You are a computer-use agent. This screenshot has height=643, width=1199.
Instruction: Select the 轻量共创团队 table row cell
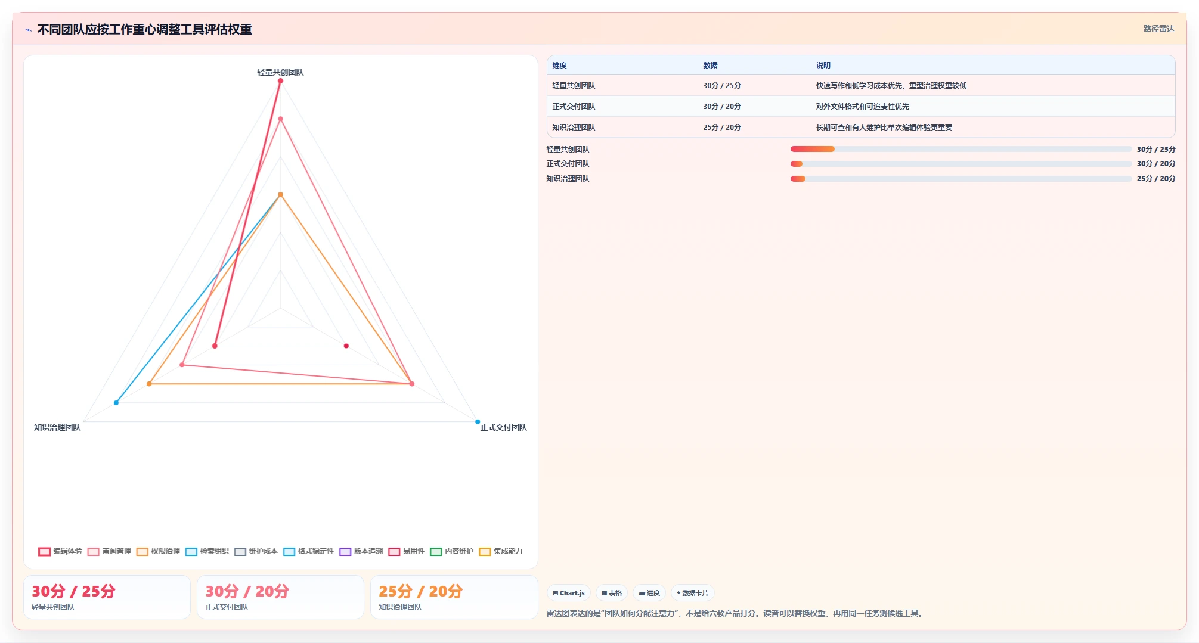(574, 86)
